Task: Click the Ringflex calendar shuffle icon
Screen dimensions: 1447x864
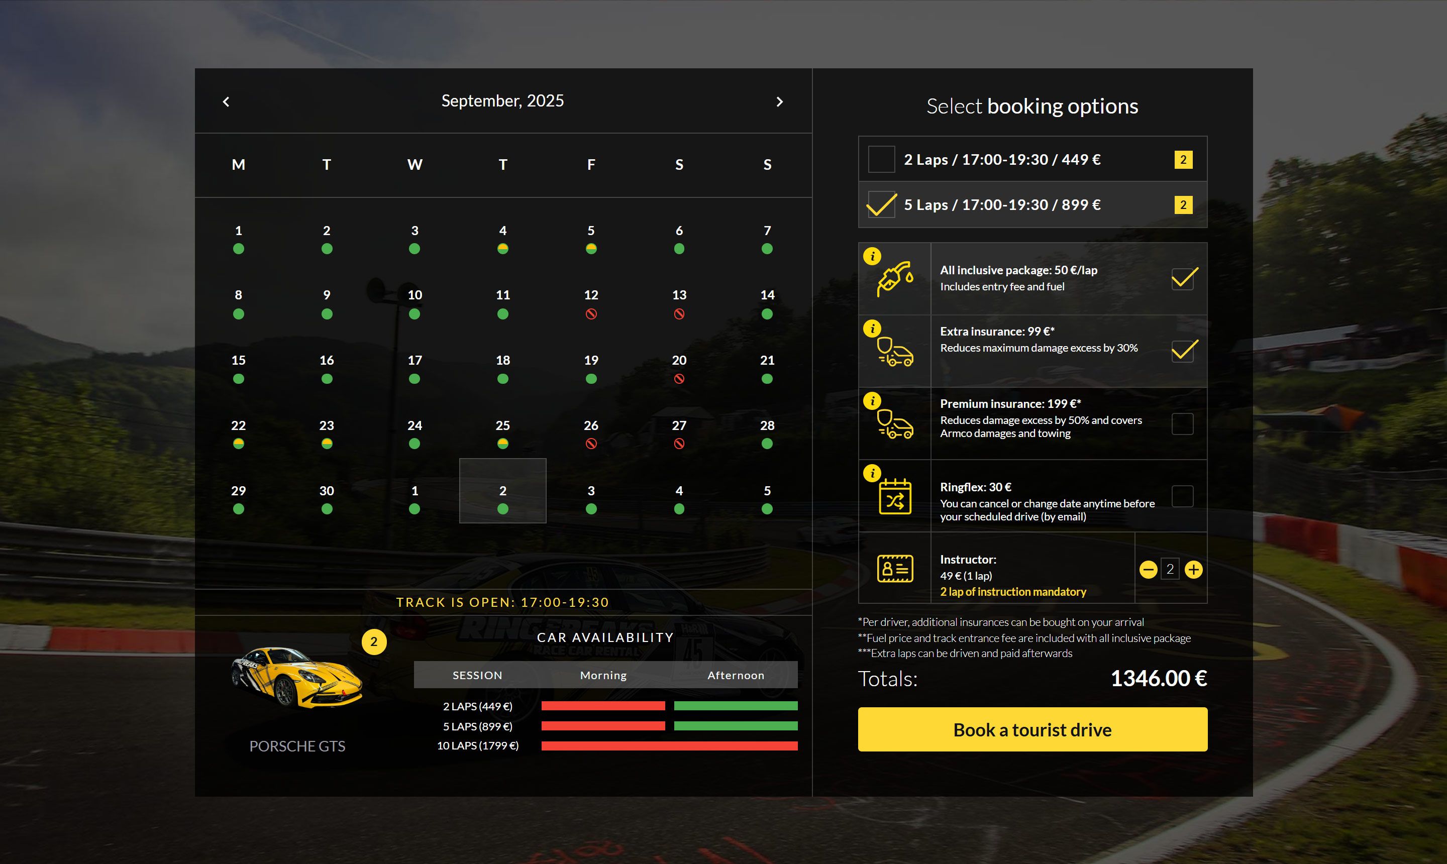Action: point(895,497)
